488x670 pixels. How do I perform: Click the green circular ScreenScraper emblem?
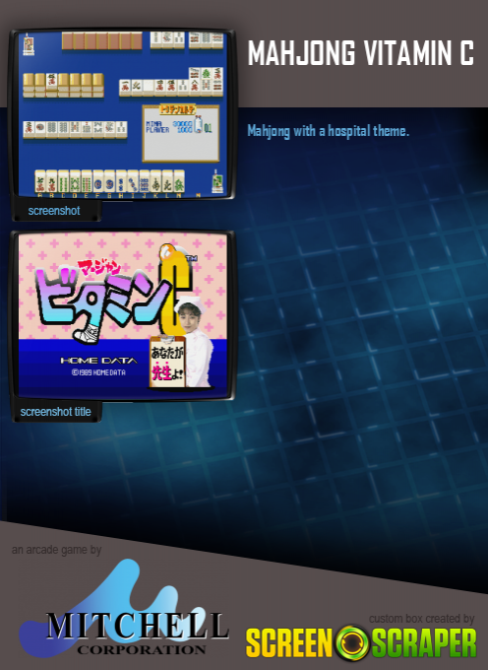click(352, 642)
